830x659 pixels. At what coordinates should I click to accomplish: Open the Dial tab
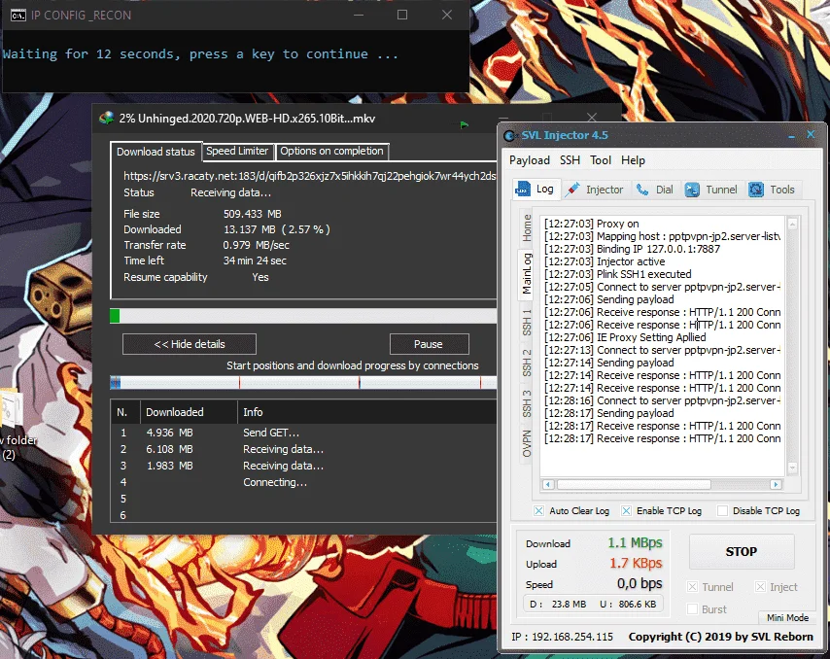point(654,190)
